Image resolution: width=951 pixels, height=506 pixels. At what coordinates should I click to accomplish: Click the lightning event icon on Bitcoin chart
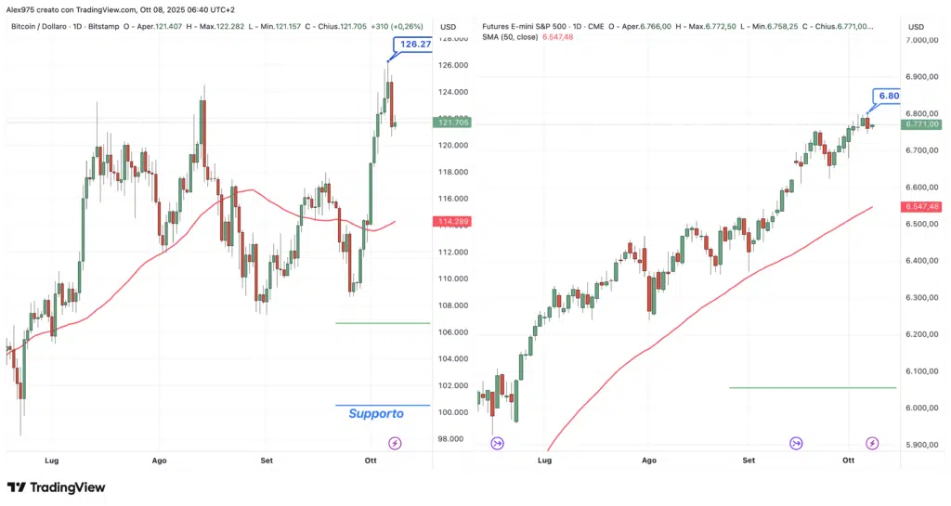(396, 443)
